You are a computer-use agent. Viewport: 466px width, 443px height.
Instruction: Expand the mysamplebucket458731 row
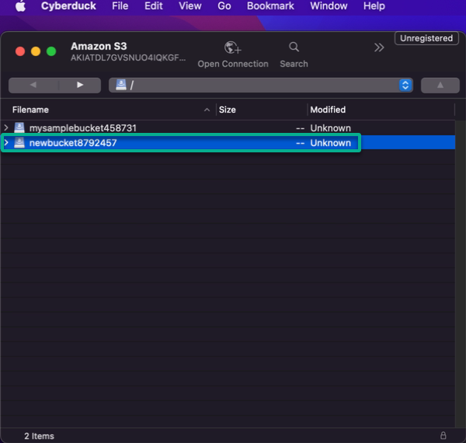(x=6, y=127)
